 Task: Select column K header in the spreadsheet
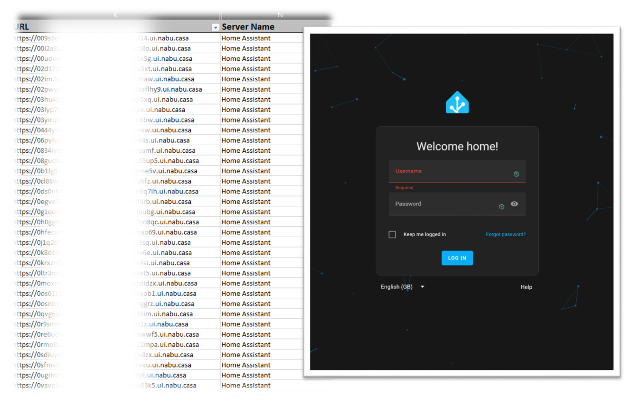point(115,15)
